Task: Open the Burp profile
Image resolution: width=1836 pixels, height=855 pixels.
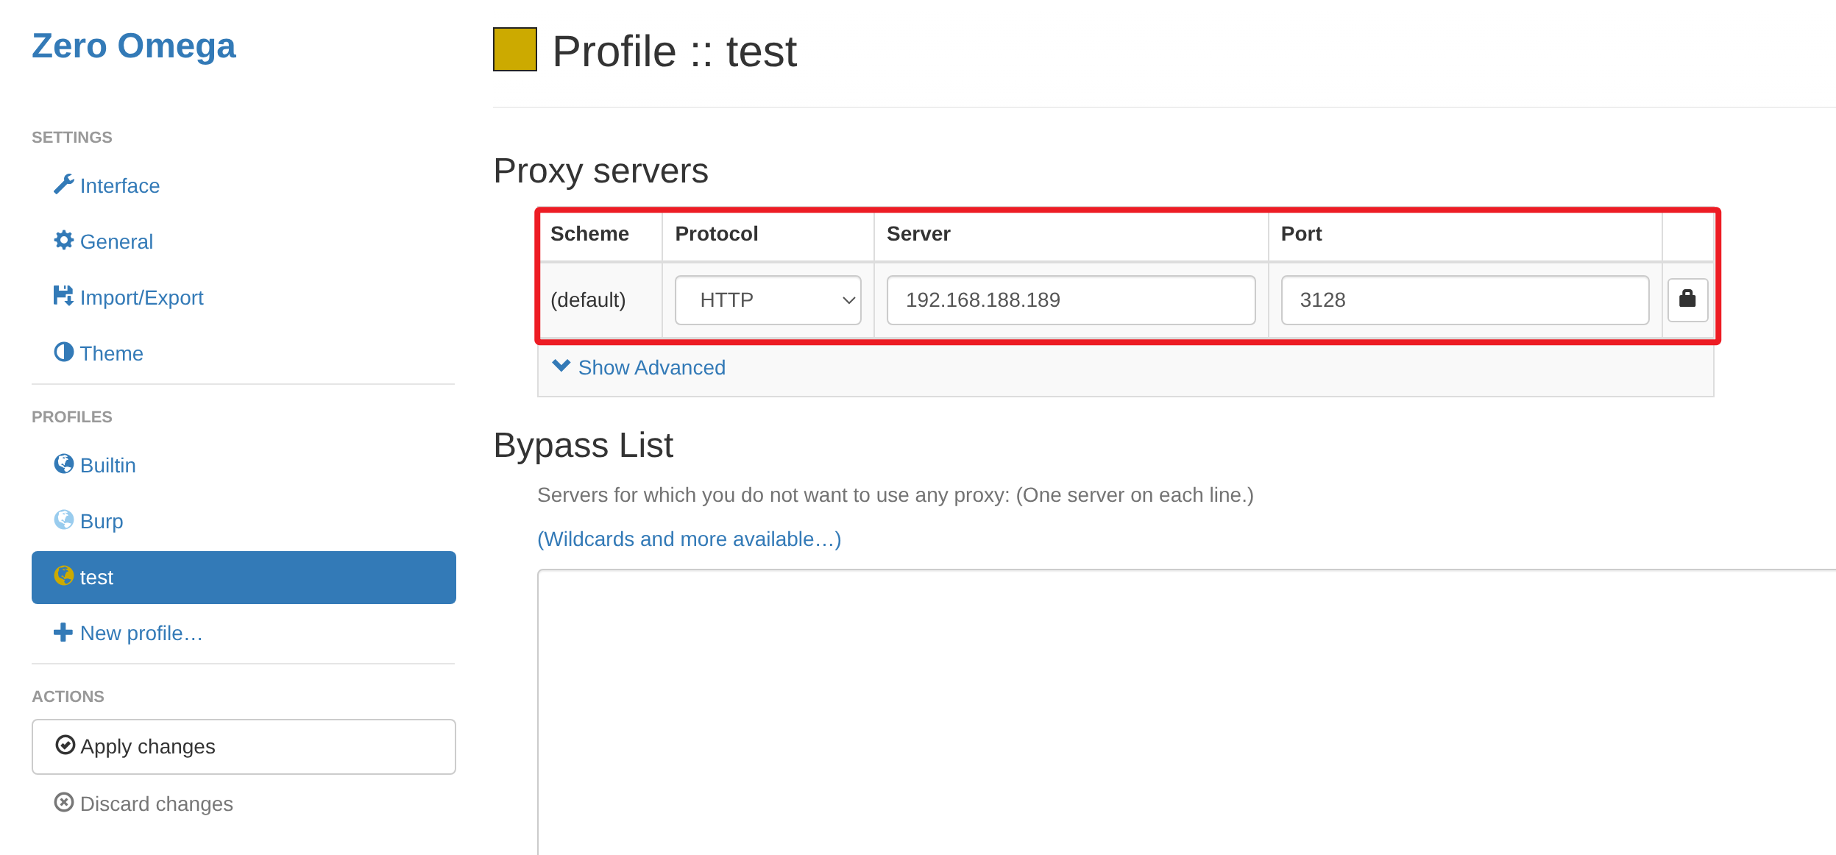Action: point(102,521)
